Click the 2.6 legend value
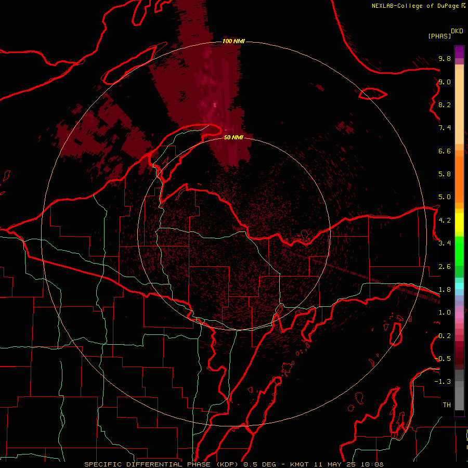Screen dimensions: 468x468 [x=445, y=267]
